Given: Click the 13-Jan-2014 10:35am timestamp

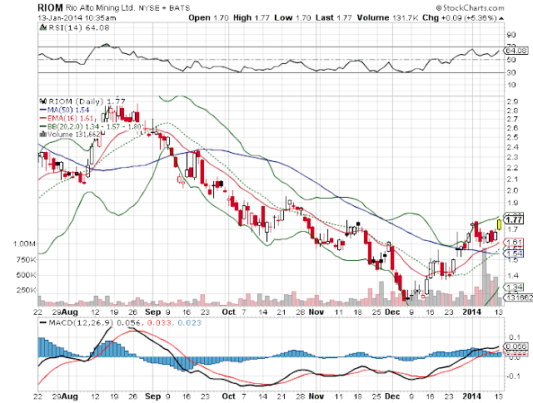Looking at the screenshot, I should click(77, 18).
